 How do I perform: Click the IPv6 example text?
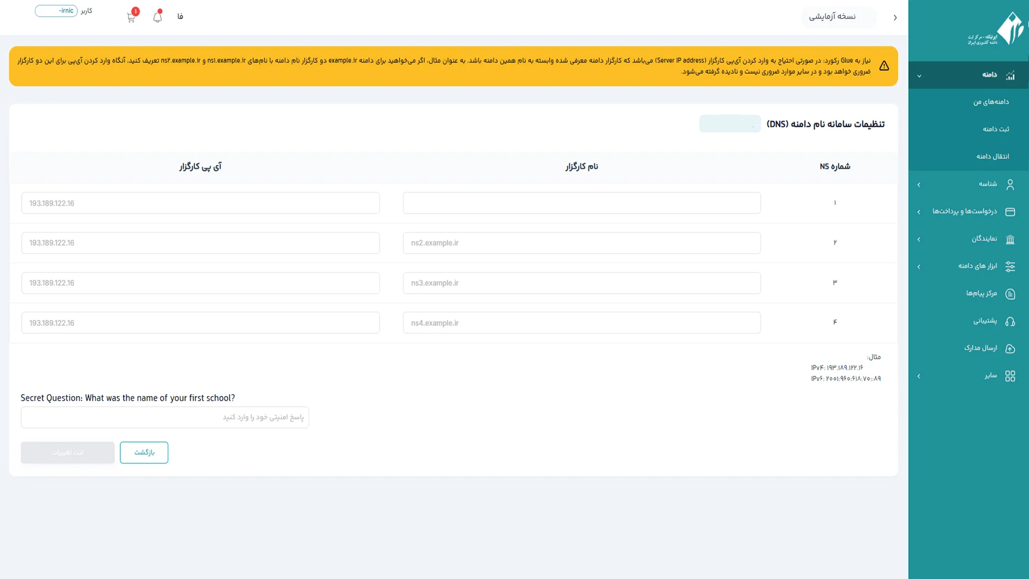click(x=846, y=379)
